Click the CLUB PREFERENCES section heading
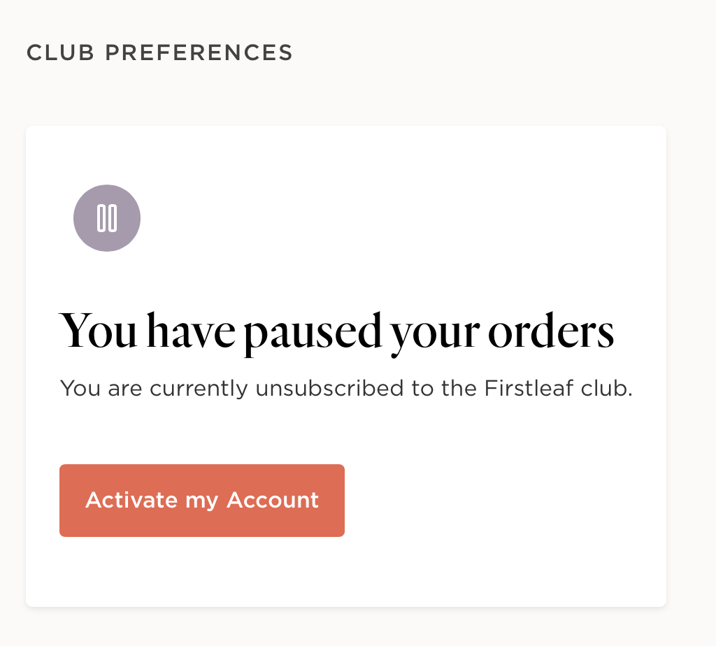The width and height of the screenshot is (716, 646). tap(159, 52)
